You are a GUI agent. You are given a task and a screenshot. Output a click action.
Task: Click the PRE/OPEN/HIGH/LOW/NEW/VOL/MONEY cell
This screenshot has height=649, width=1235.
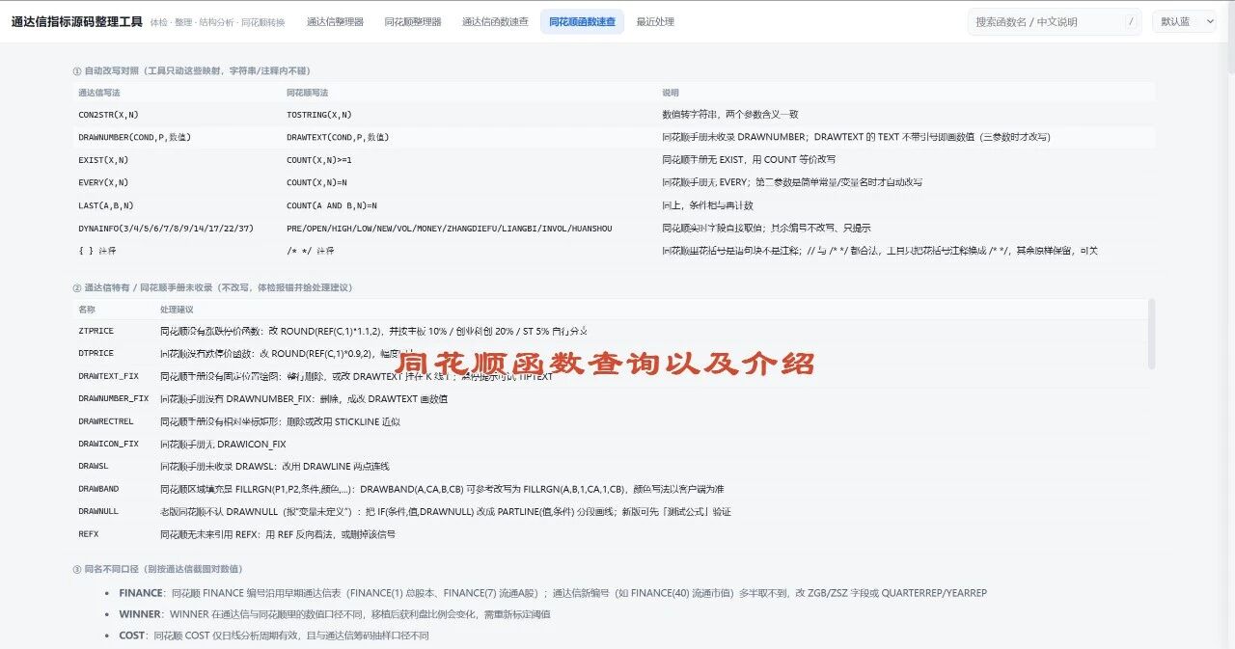coord(449,229)
